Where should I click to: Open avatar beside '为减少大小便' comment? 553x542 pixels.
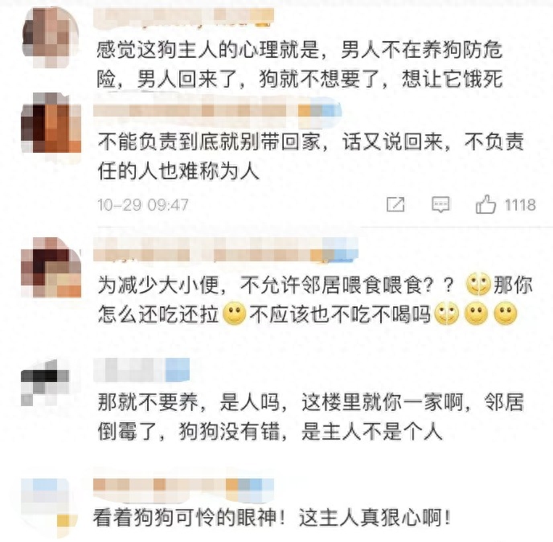51,267
